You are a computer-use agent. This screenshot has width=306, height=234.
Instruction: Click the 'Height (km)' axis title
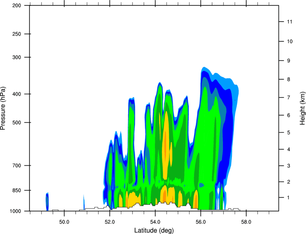302,108
